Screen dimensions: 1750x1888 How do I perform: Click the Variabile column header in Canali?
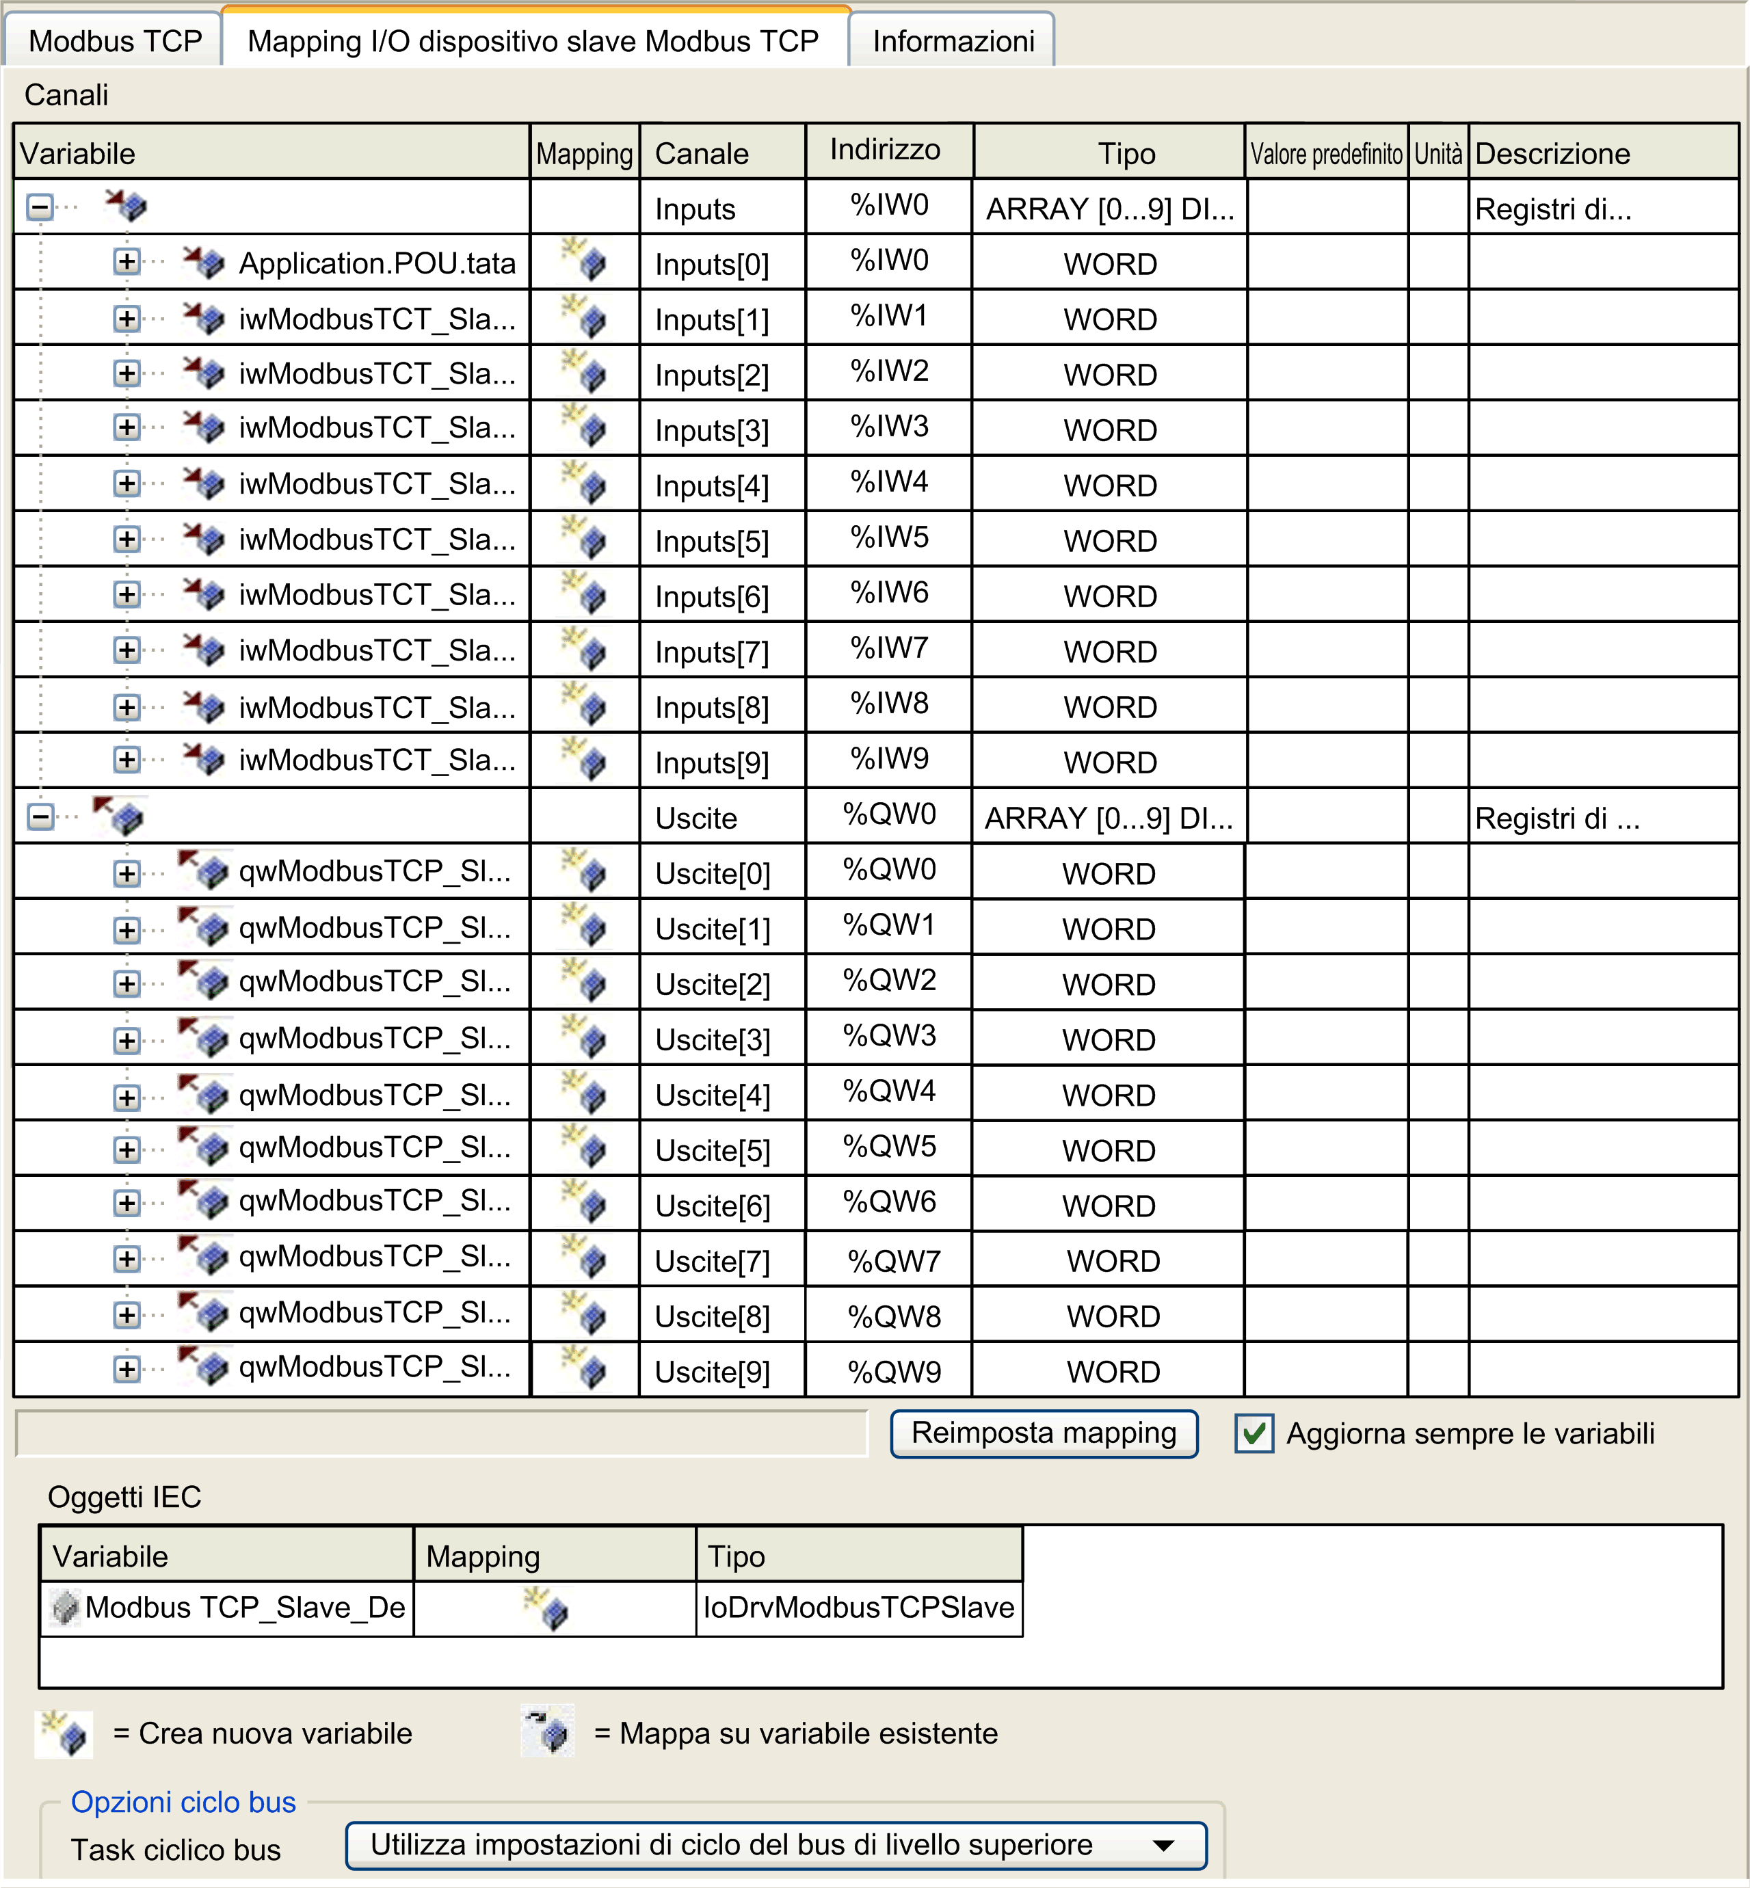(x=271, y=152)
